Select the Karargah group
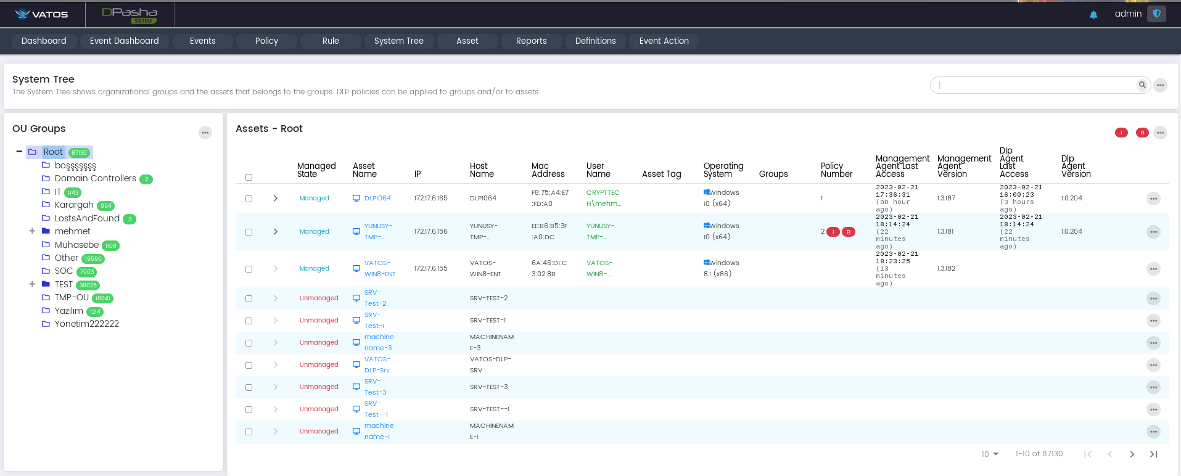The height and width of the screenshot is (476, 1181). tap(74, 205)
